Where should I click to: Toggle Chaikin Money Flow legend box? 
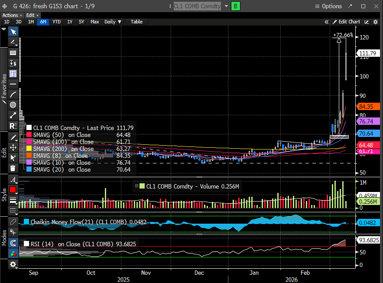click(x=26, y=222)
